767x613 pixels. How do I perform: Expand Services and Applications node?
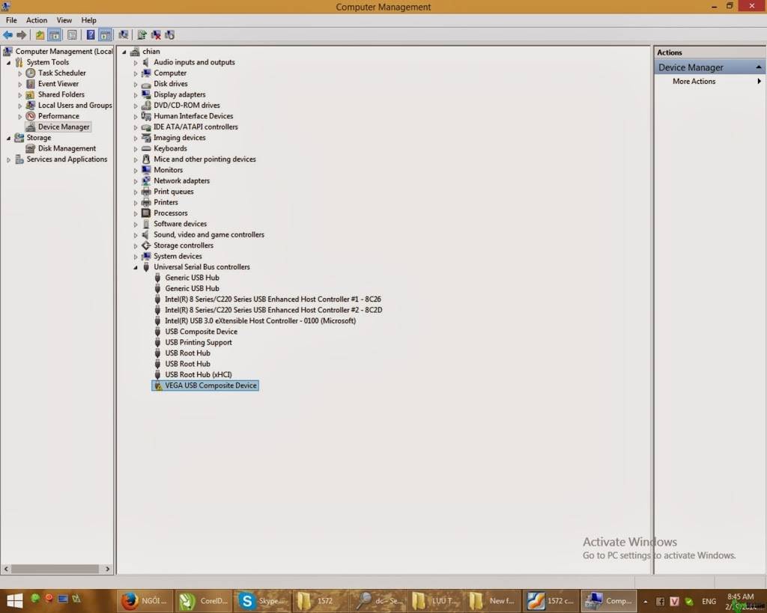point(8,159)
